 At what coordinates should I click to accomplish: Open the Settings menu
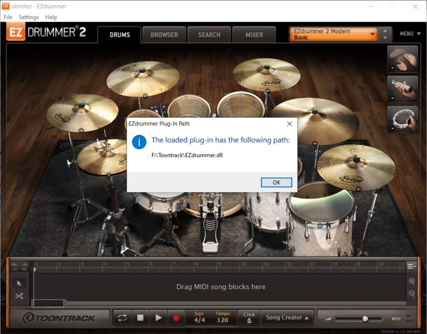coord(28,17)
